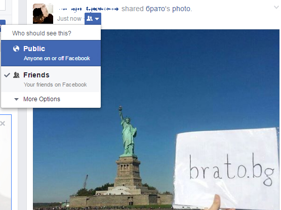Close the left sidebar box with X
281x210 pixels.
[x=3, y=123]
